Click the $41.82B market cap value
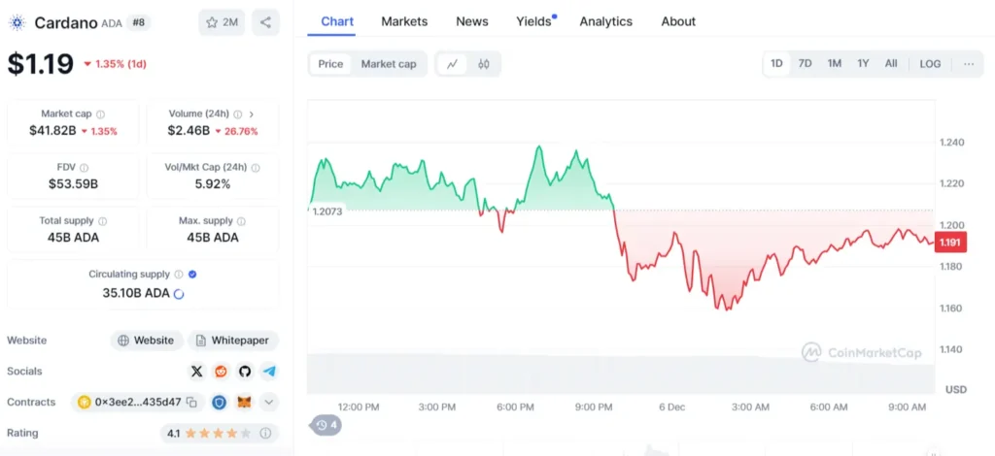 pos(52,131)
